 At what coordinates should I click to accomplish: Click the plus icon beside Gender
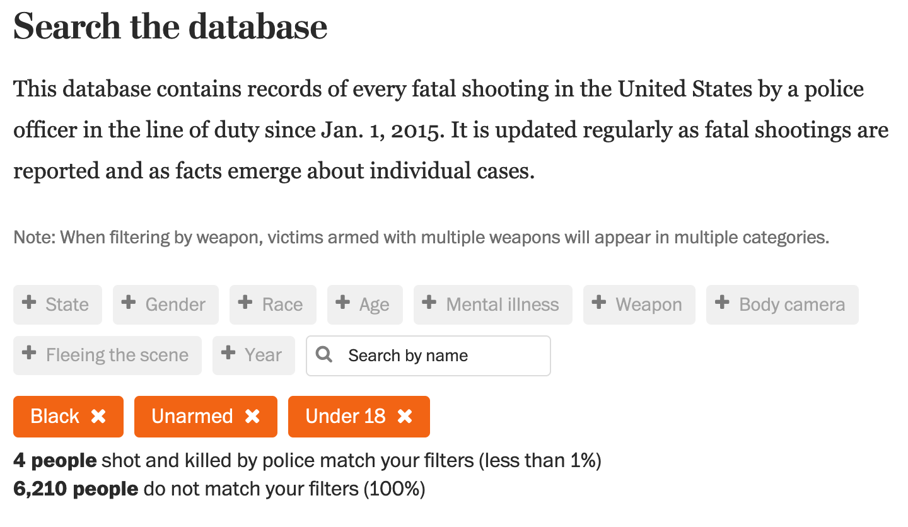click(129, 303)
